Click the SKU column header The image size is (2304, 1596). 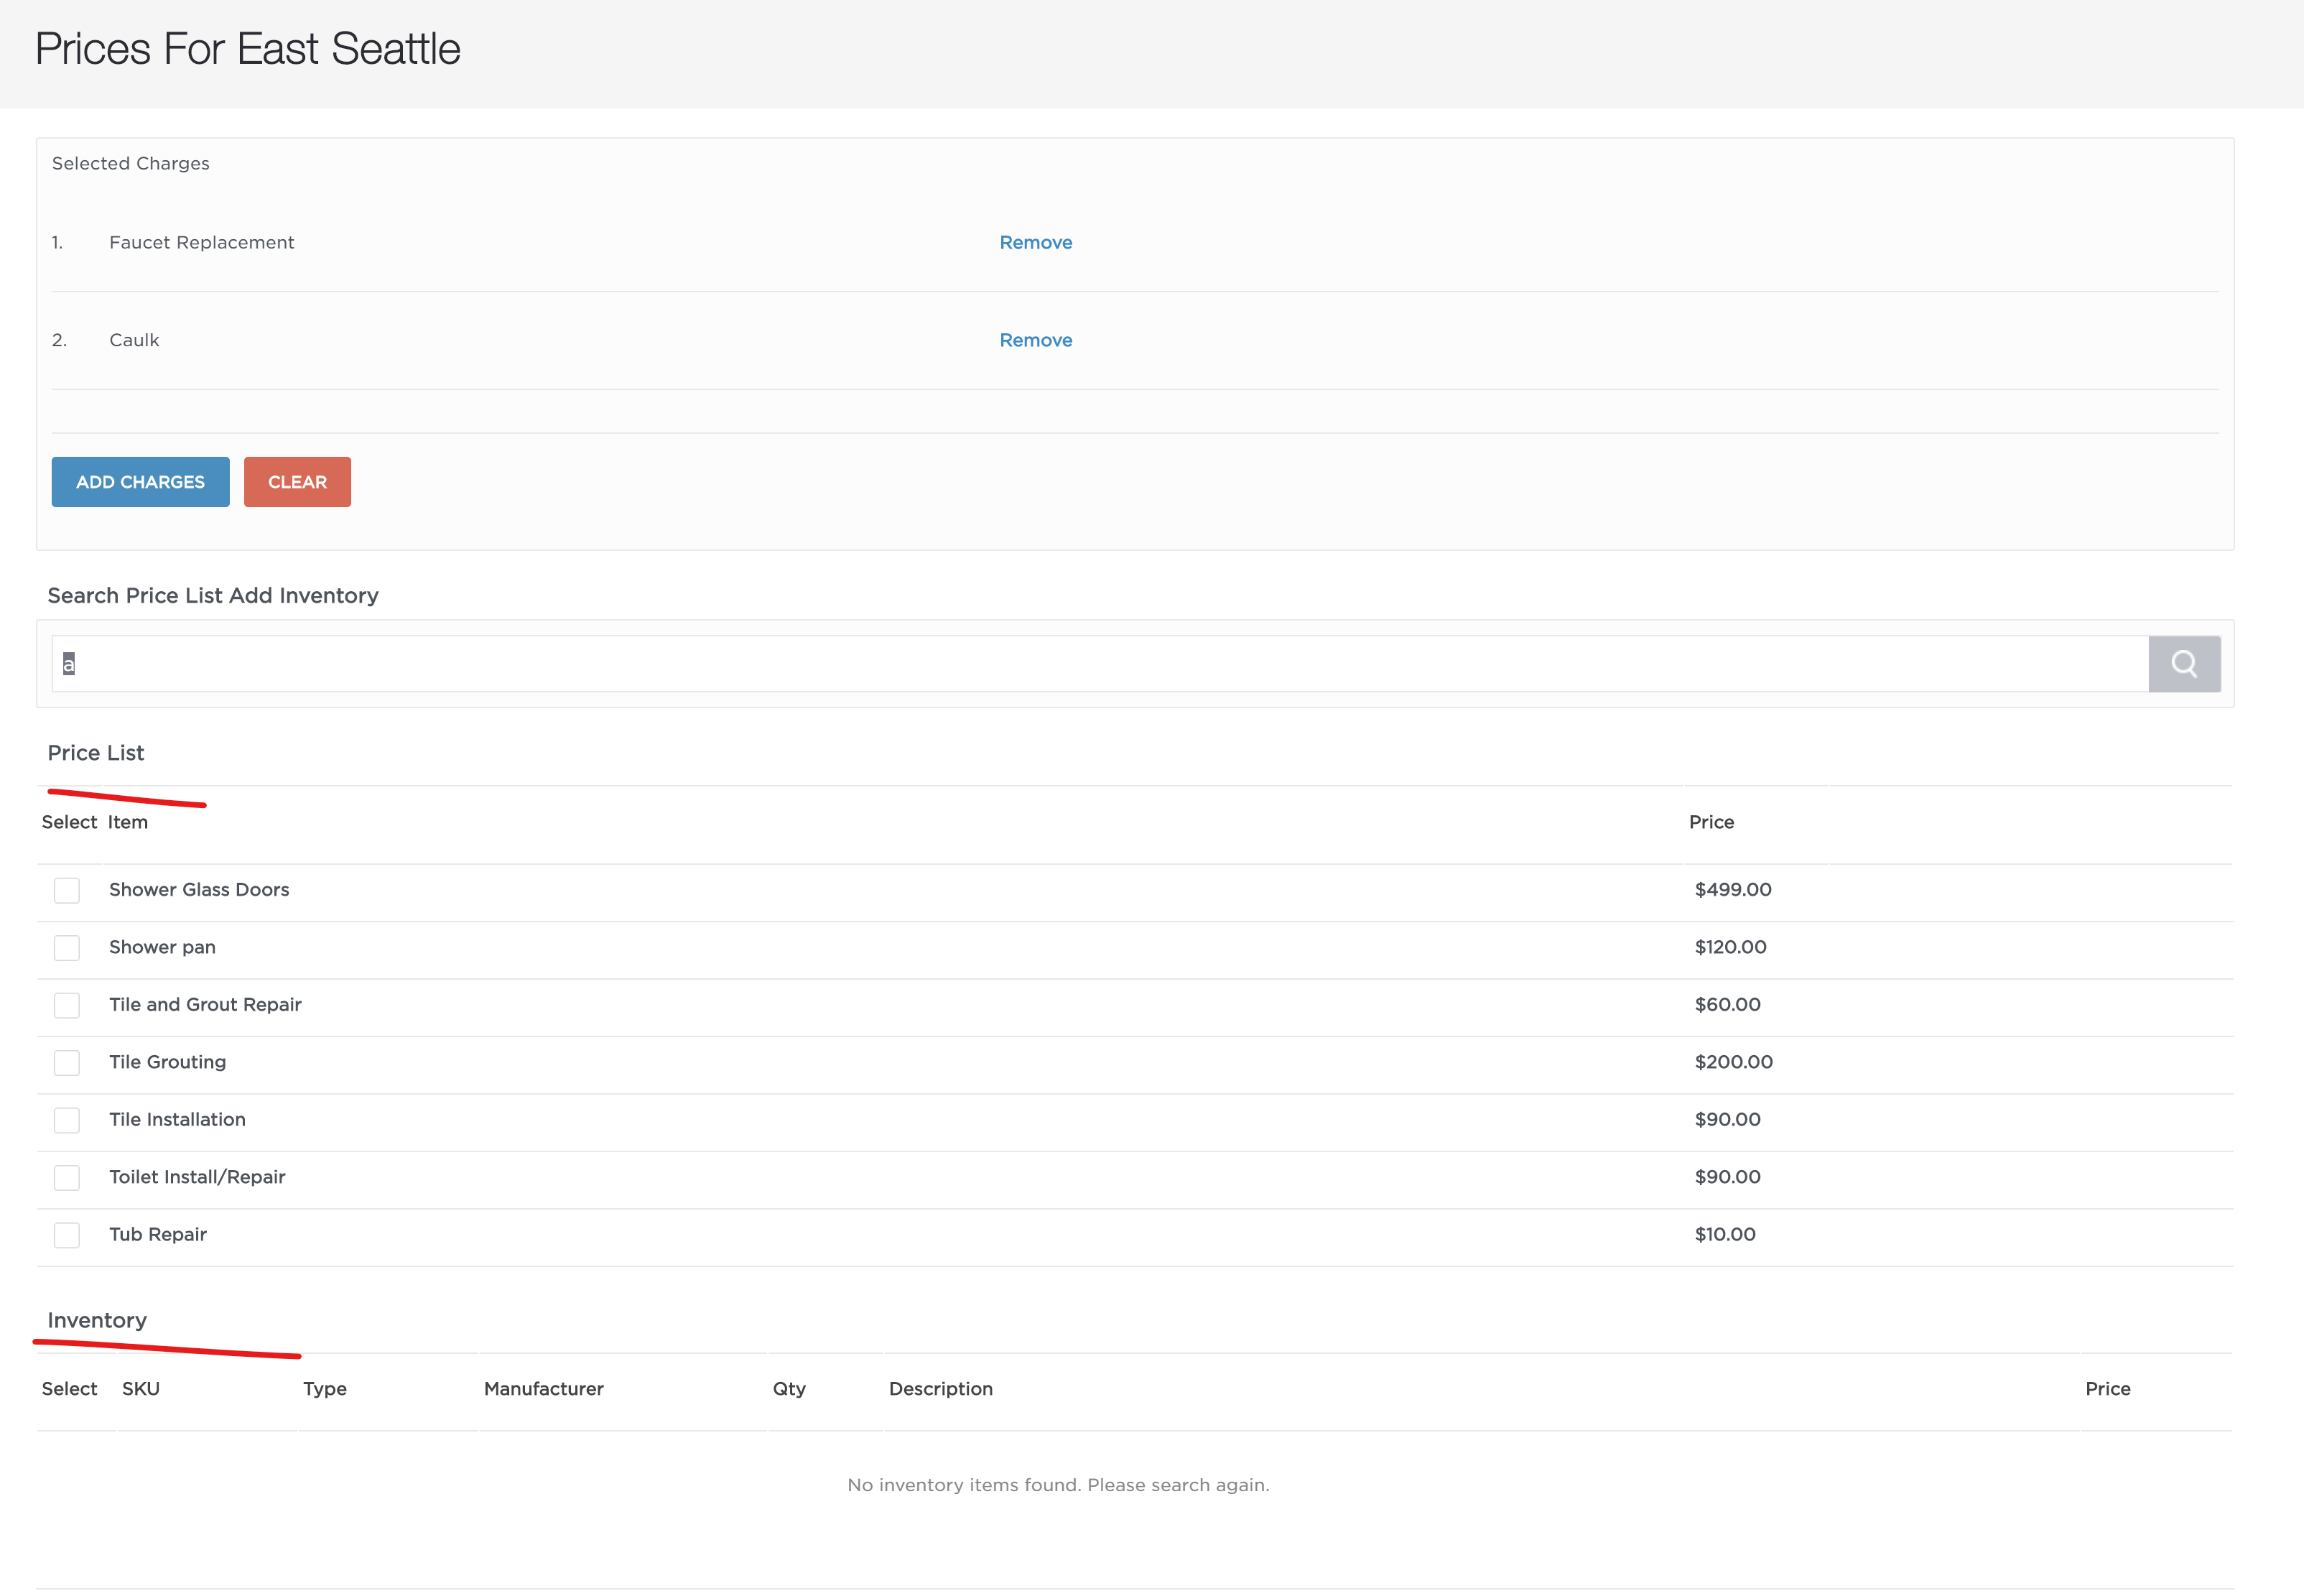coord(141,1389)
